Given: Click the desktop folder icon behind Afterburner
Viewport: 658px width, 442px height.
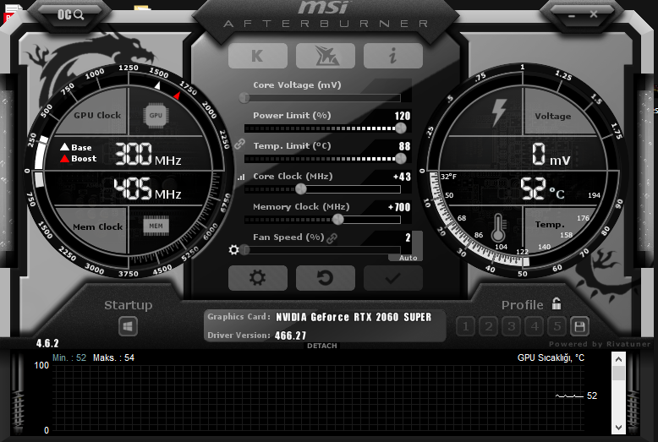Looking at the screenshot, I should click(142, 7).
